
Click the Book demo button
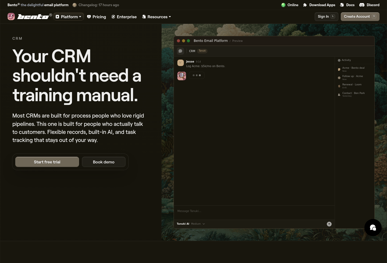click(x=104, y=162)
